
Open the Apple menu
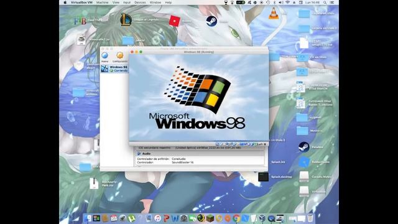[x=65, y=2]
